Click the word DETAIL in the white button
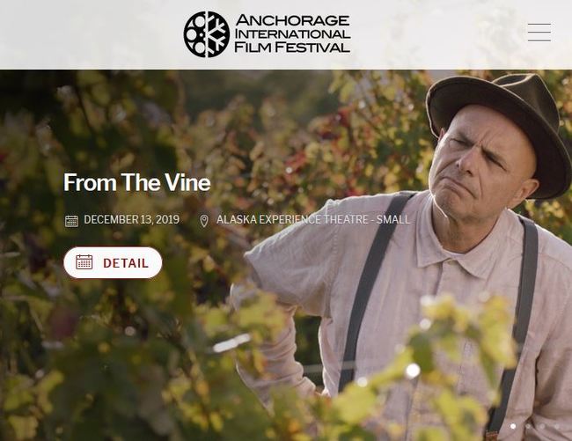Image resolution: width=572 pixels, height=441 pixels. click(x=126, y=263)
